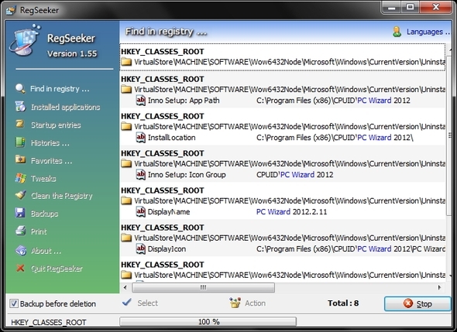Choose Quit RegSeeker
The height and width of the screenshot is (332, 457).
point(57,269)
